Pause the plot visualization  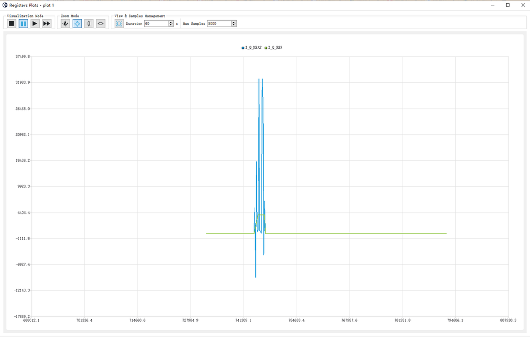23,23
